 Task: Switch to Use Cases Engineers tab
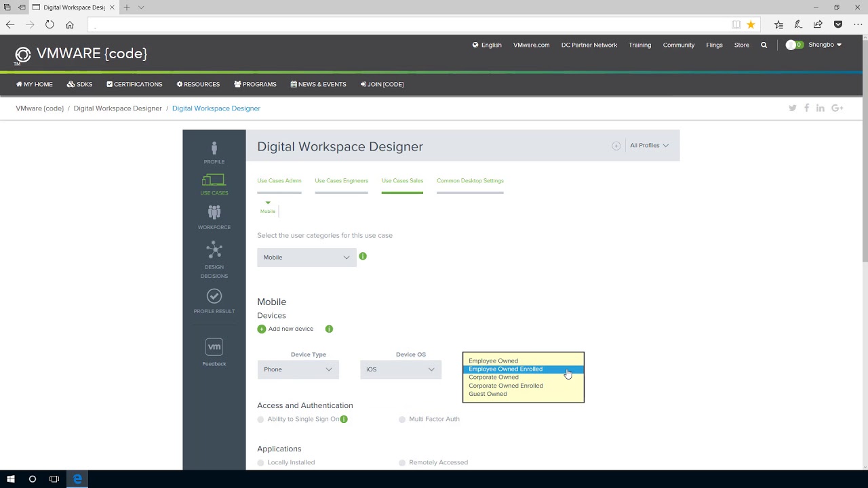pyautogui.click(x=341, y=181)
